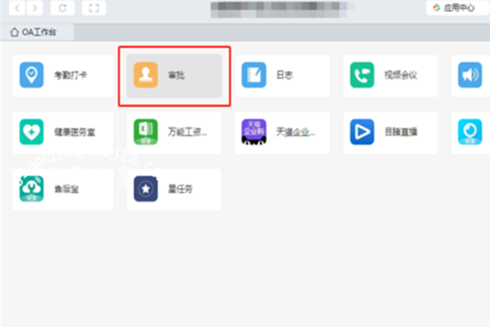Open the 日志 log app icon

coord(254,75)
